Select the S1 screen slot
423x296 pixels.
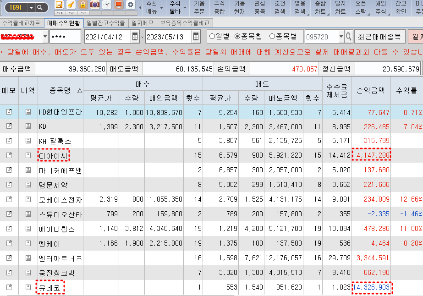coord(60,13)
